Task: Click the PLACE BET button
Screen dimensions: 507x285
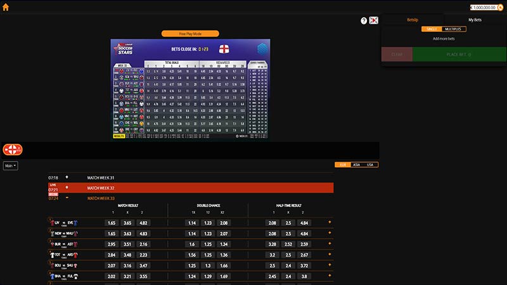Action: 459,54
